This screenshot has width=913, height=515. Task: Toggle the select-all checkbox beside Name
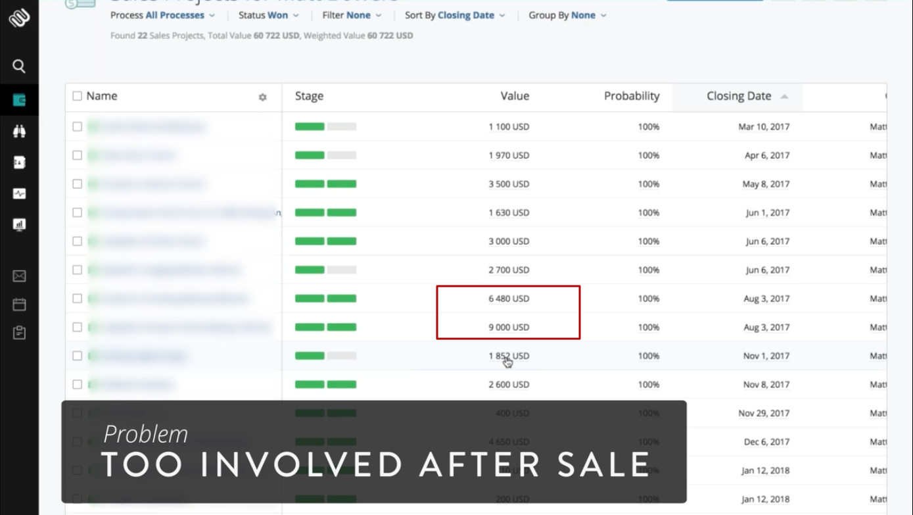(78, 96)
